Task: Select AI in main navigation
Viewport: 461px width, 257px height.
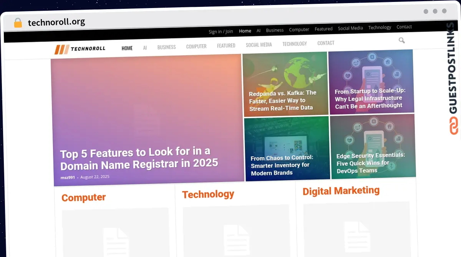Action: click(x=145, y=48)
